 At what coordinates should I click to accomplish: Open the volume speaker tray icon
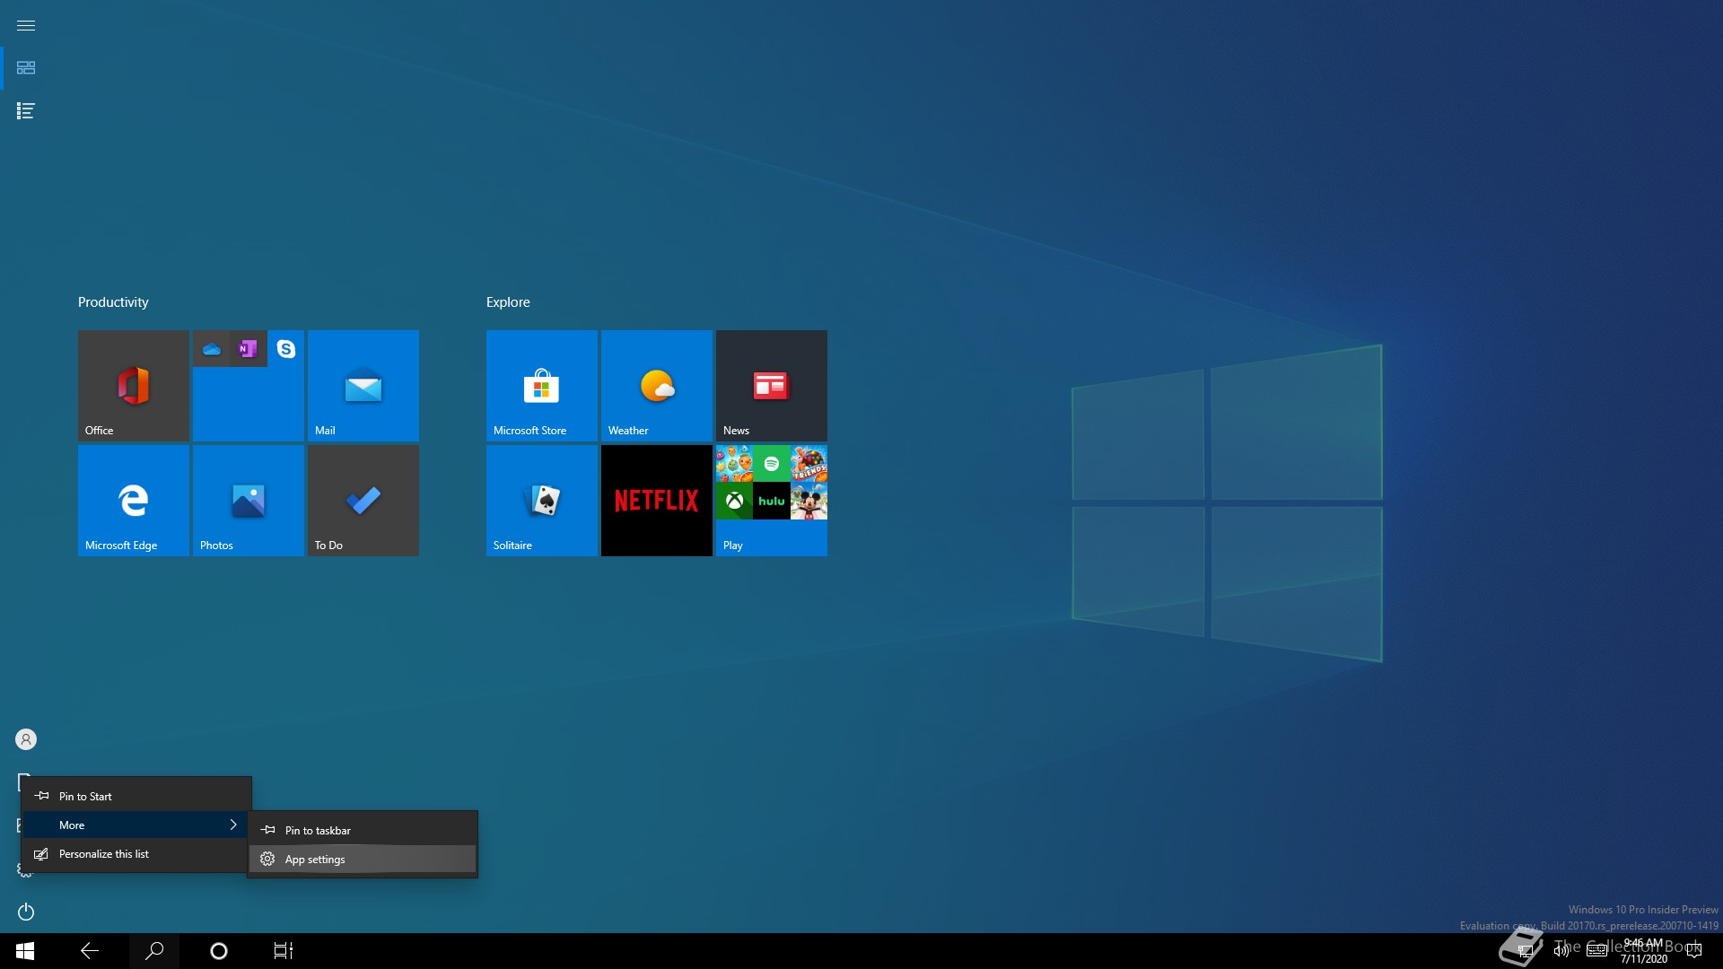pyautogui.click(x=1561, y=951)
